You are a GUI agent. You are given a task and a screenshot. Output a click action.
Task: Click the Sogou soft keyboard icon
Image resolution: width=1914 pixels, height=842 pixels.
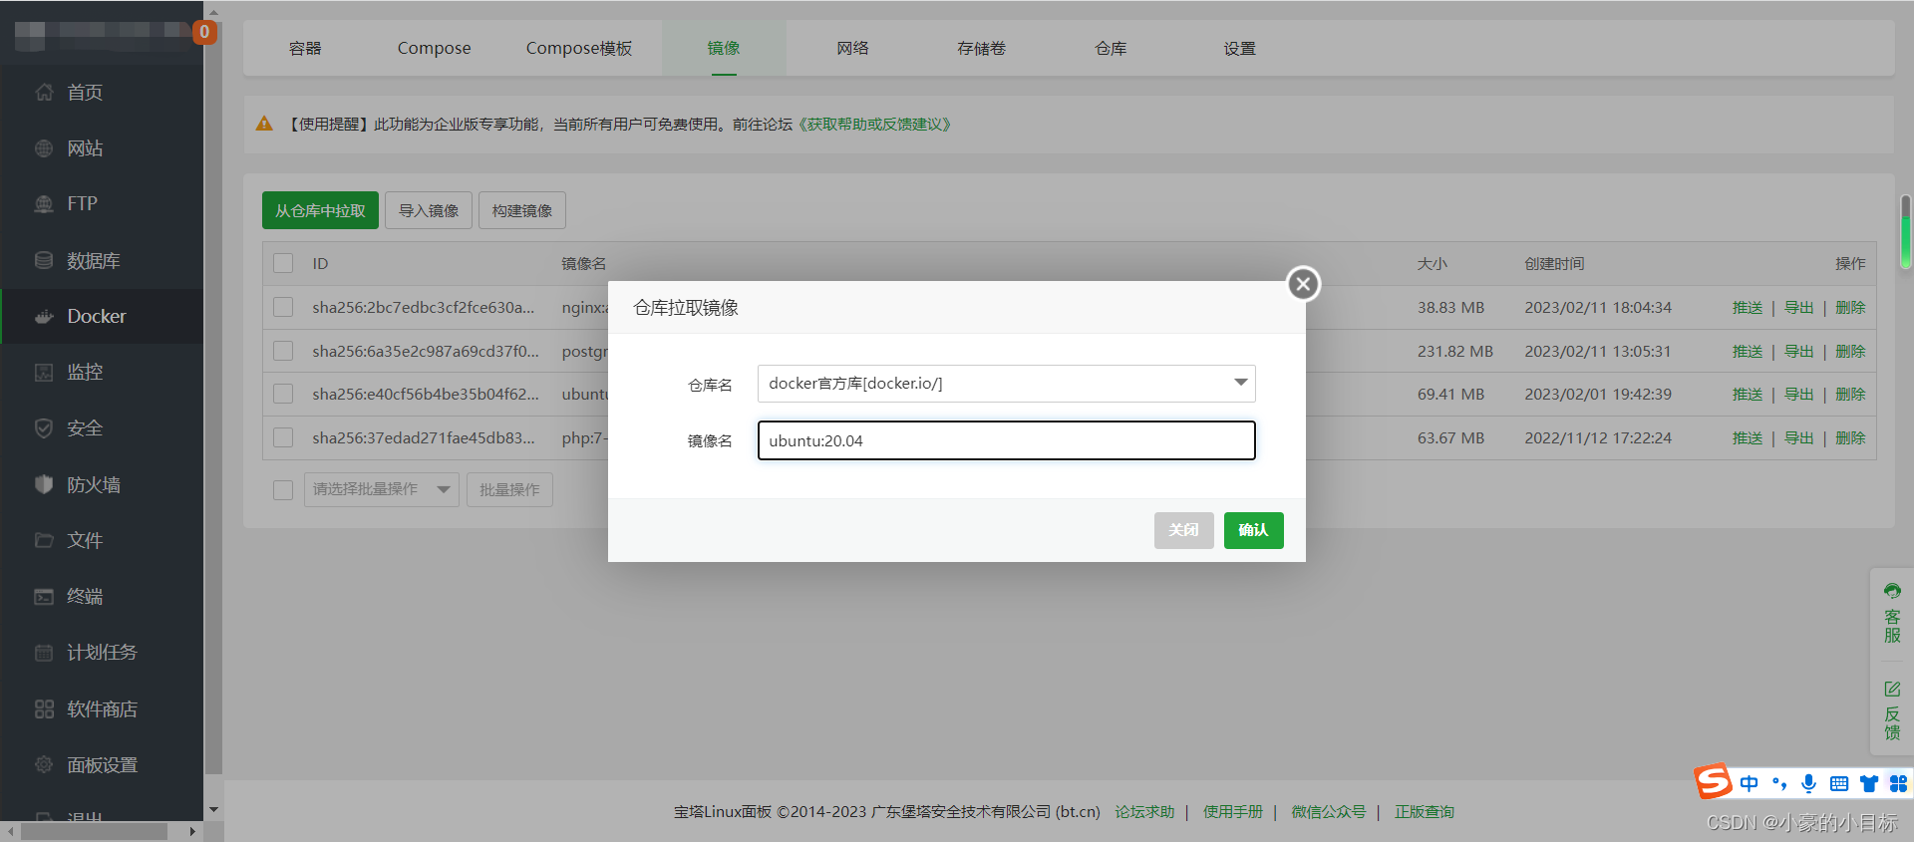tap(1839, 783)
